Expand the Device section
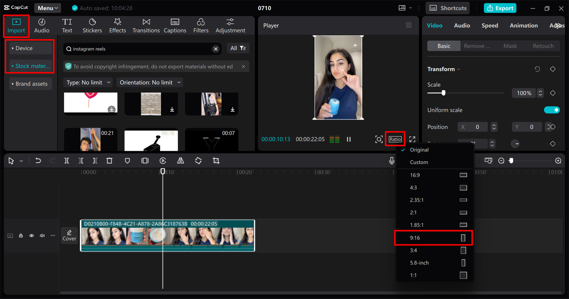This screenshot has width=569, height=299. 31,48
